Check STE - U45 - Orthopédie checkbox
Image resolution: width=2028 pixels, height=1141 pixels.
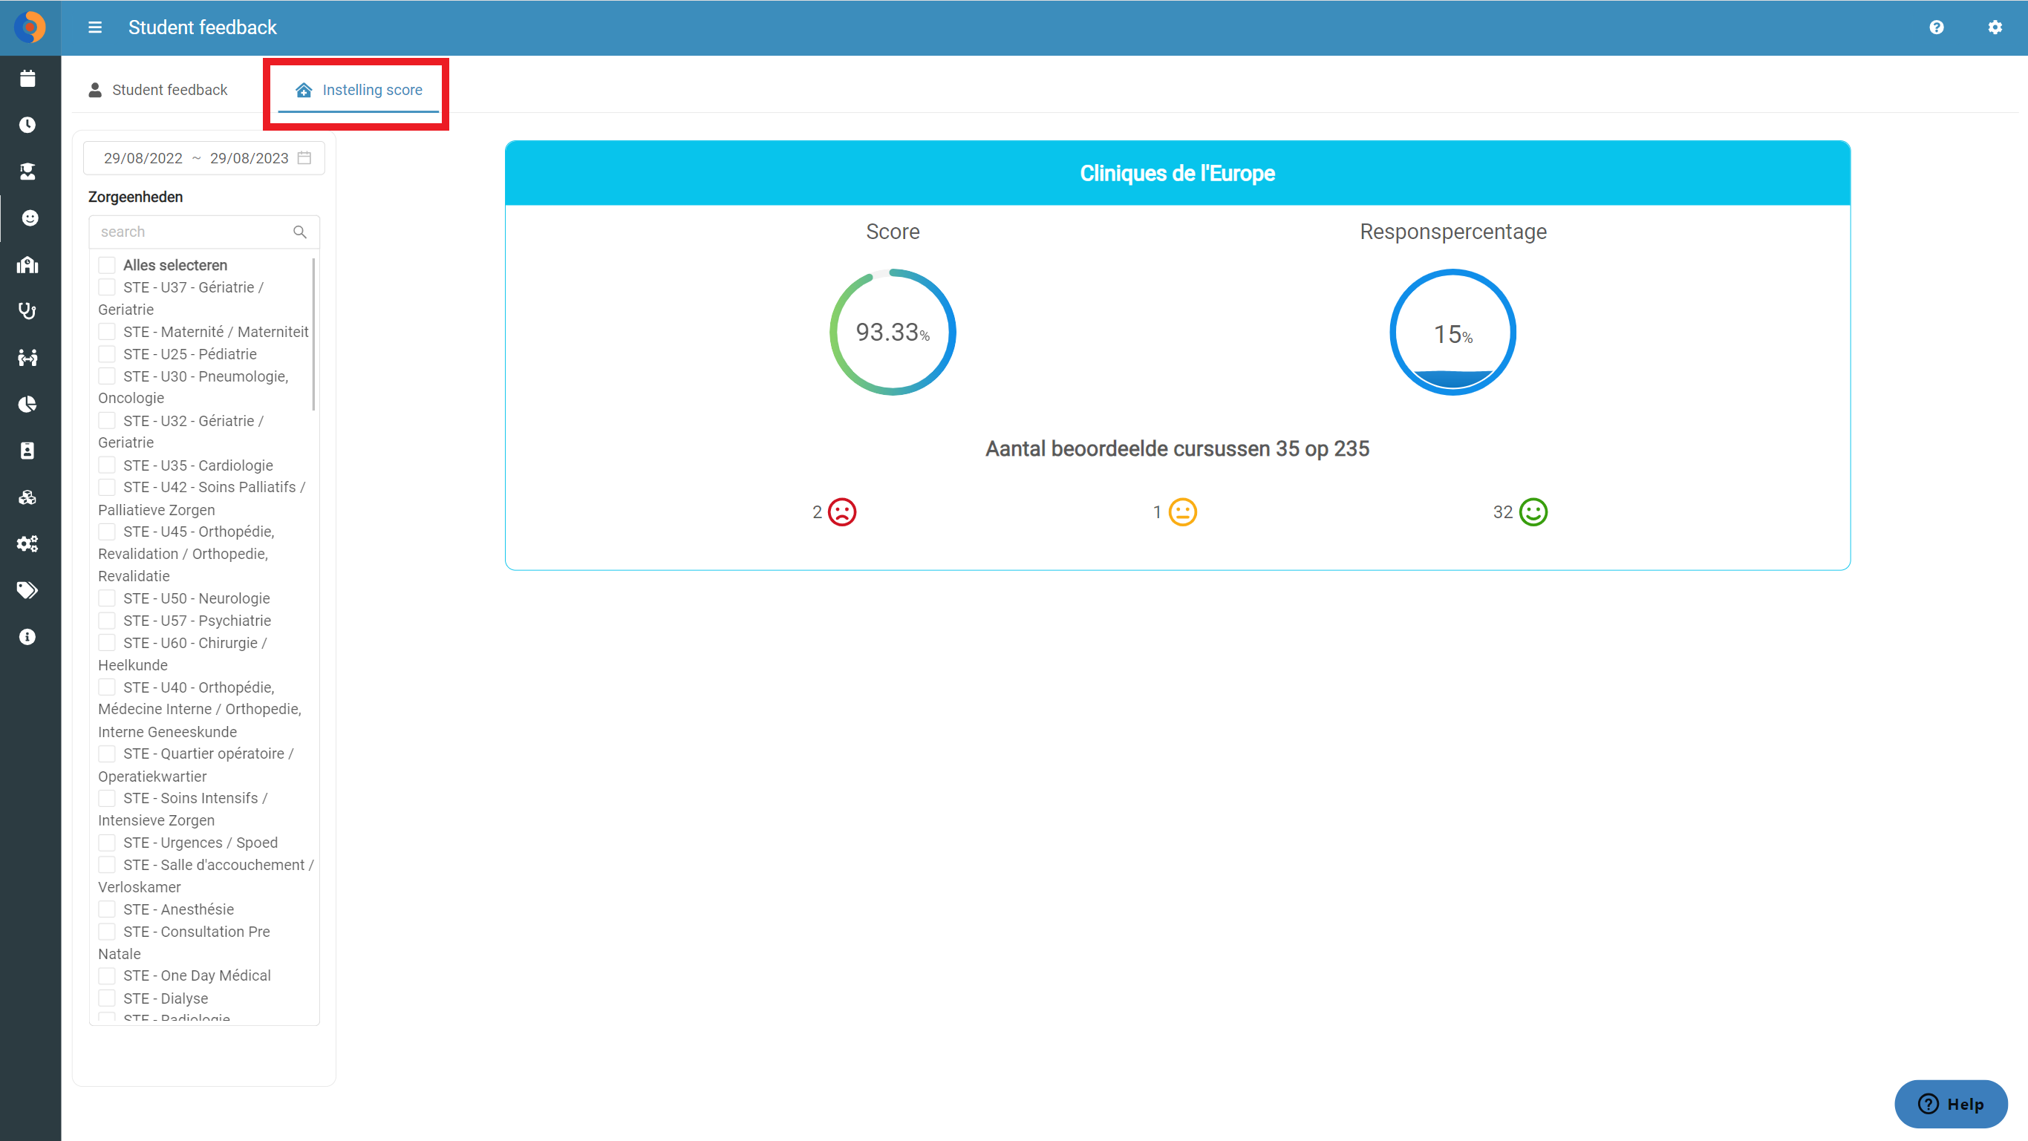coord(107,532)
